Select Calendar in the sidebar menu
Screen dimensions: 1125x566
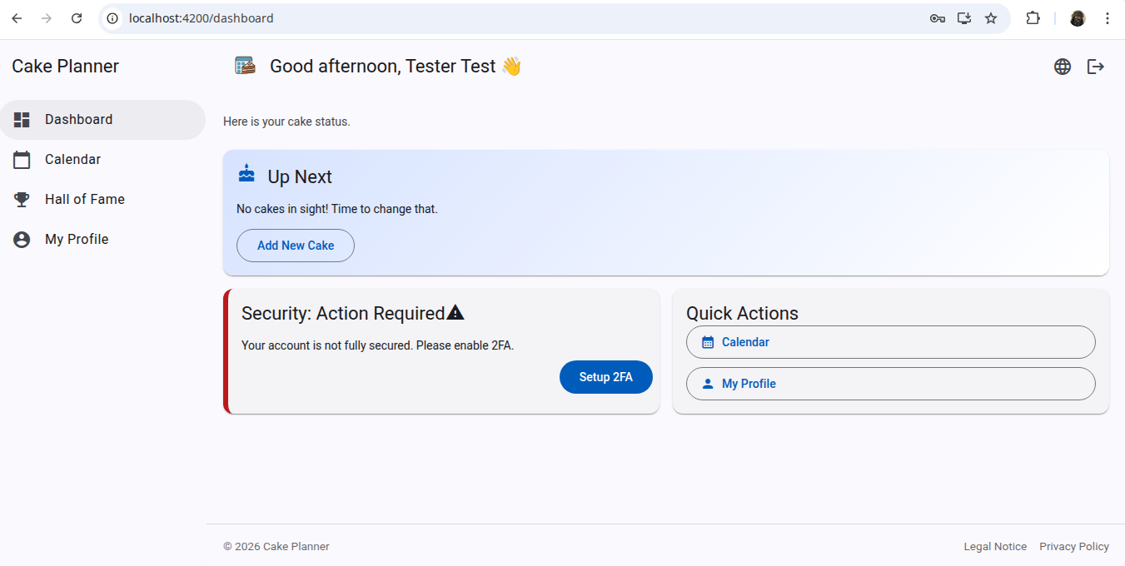tap(72, 160)
